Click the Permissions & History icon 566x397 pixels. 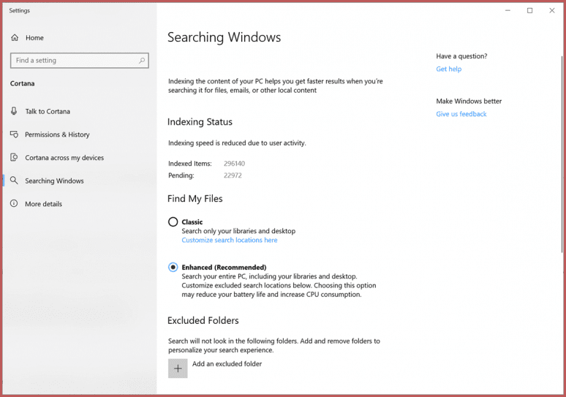[x=14, y=135]
